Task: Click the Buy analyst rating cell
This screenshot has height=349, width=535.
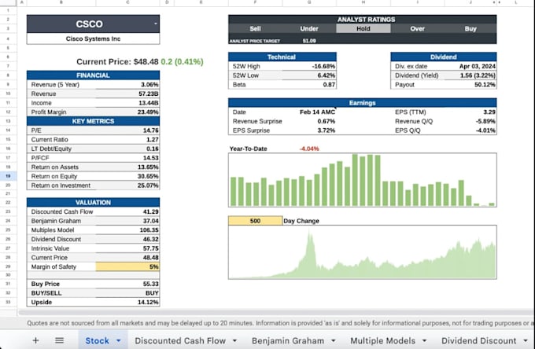Action: pyautogui.click(x=470, y=28)
